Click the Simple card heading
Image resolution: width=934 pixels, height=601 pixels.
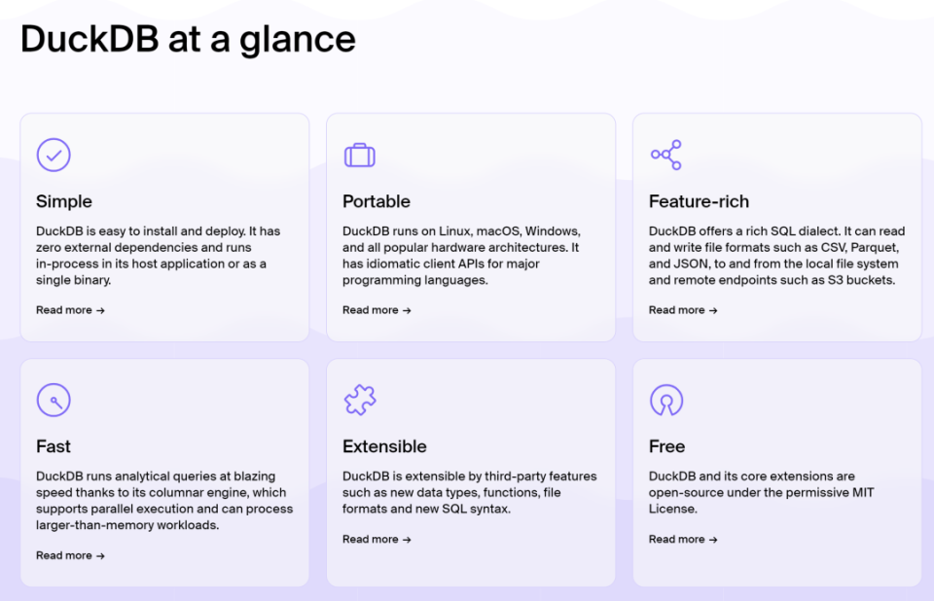point(64,201)
